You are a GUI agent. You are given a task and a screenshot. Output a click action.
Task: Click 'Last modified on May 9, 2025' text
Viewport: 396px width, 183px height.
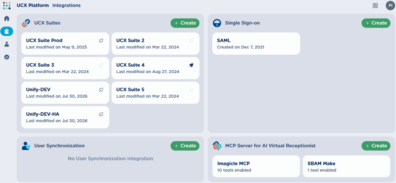pyautogui.click(x=56, y=47)
